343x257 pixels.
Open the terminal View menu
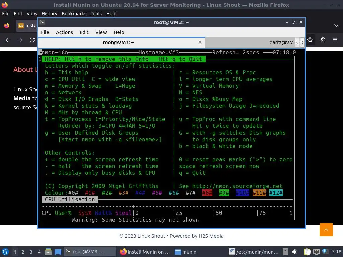[101, 32]
